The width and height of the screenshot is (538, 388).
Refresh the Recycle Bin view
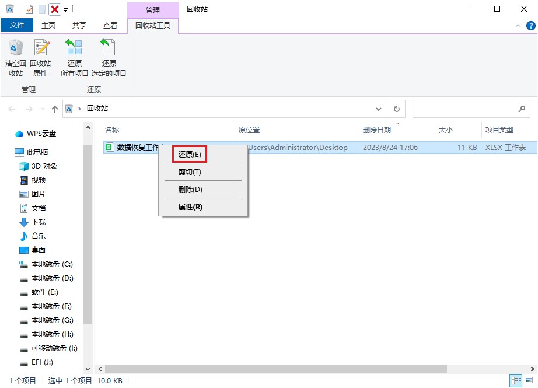pyautogui.click(x=396, y=109)
